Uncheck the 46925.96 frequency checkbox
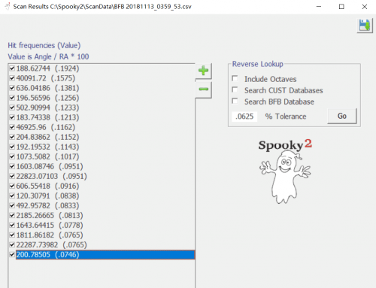 click(12, 127)
